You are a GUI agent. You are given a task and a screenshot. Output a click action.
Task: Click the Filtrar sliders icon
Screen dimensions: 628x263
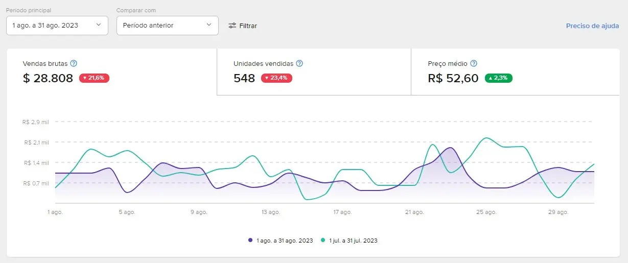(232, 26)
